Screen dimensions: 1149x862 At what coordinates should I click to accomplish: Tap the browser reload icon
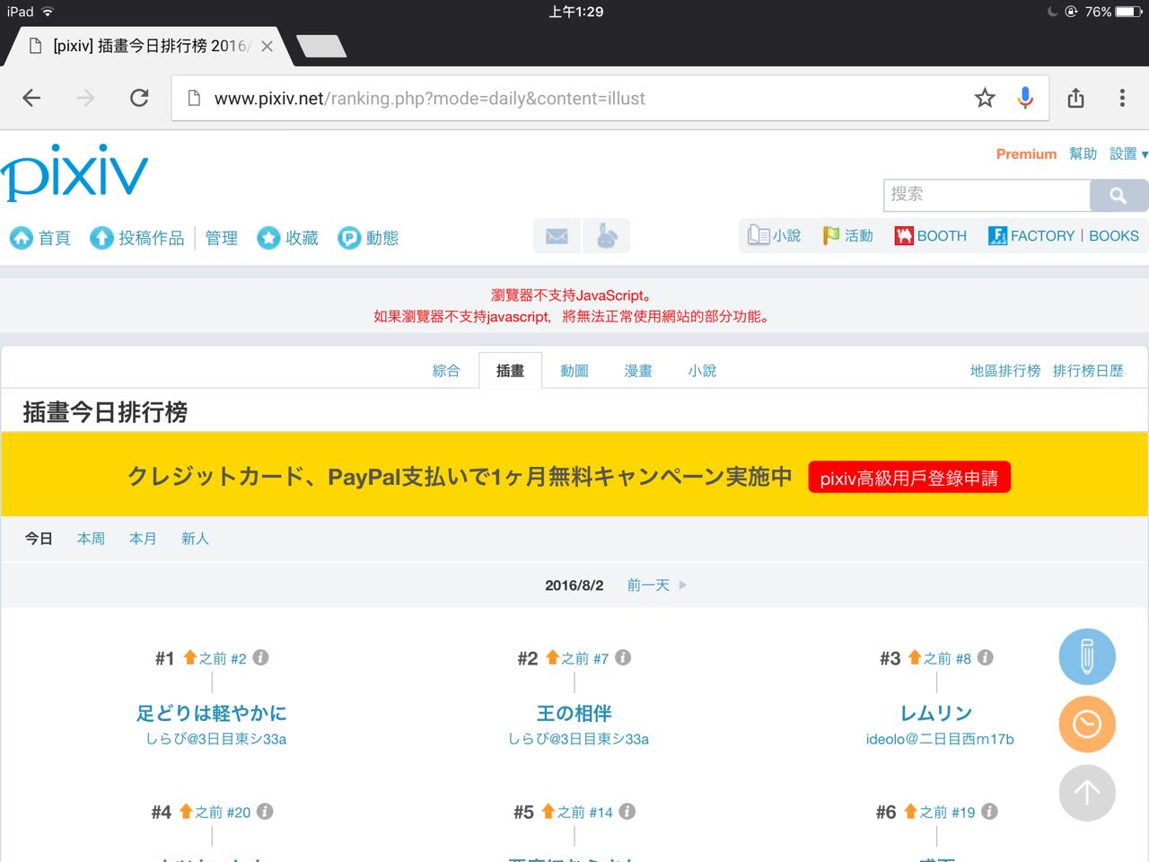pyautogui.click(x=139, y=98)
